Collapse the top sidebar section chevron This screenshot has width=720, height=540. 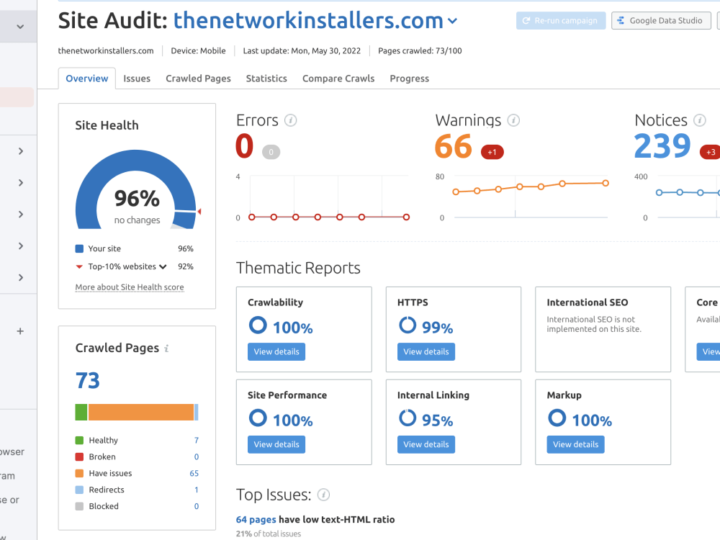(20, 27)
